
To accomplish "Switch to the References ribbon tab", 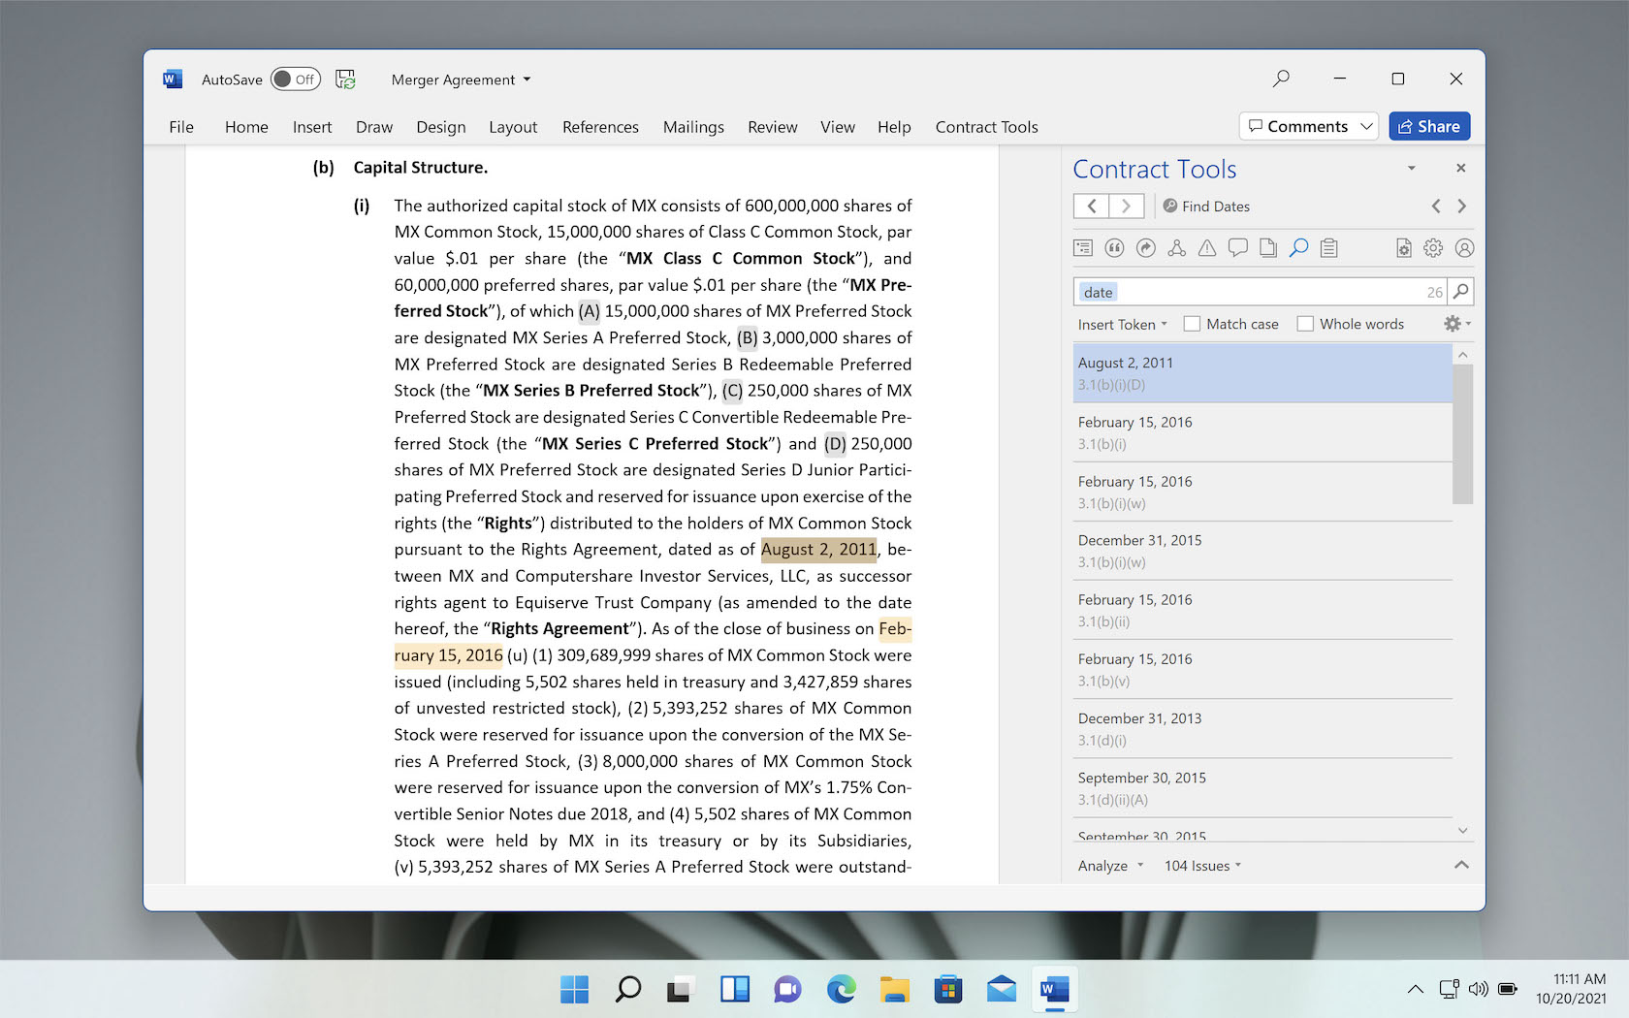I will [x=600, y=127].
